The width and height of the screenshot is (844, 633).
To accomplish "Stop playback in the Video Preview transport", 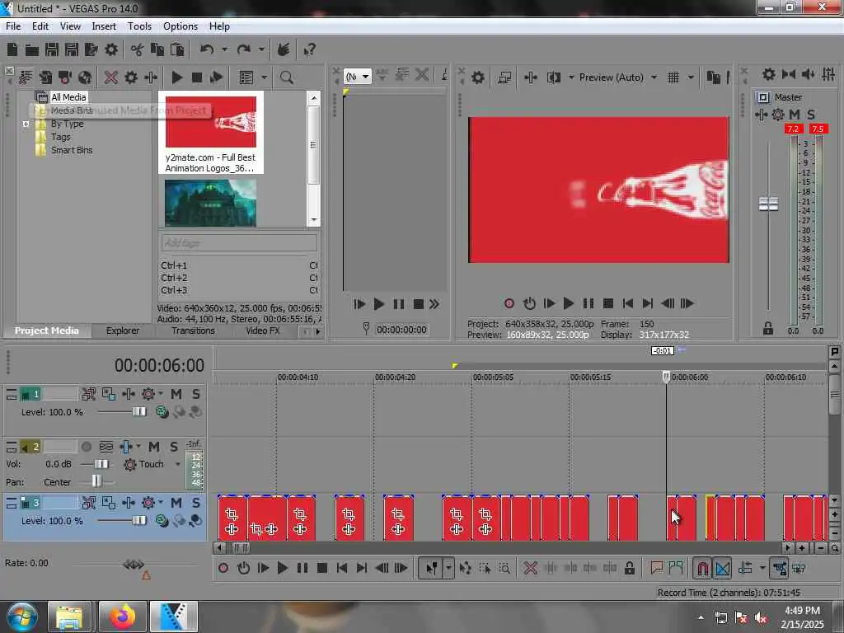I will click(x=608, y=303).
